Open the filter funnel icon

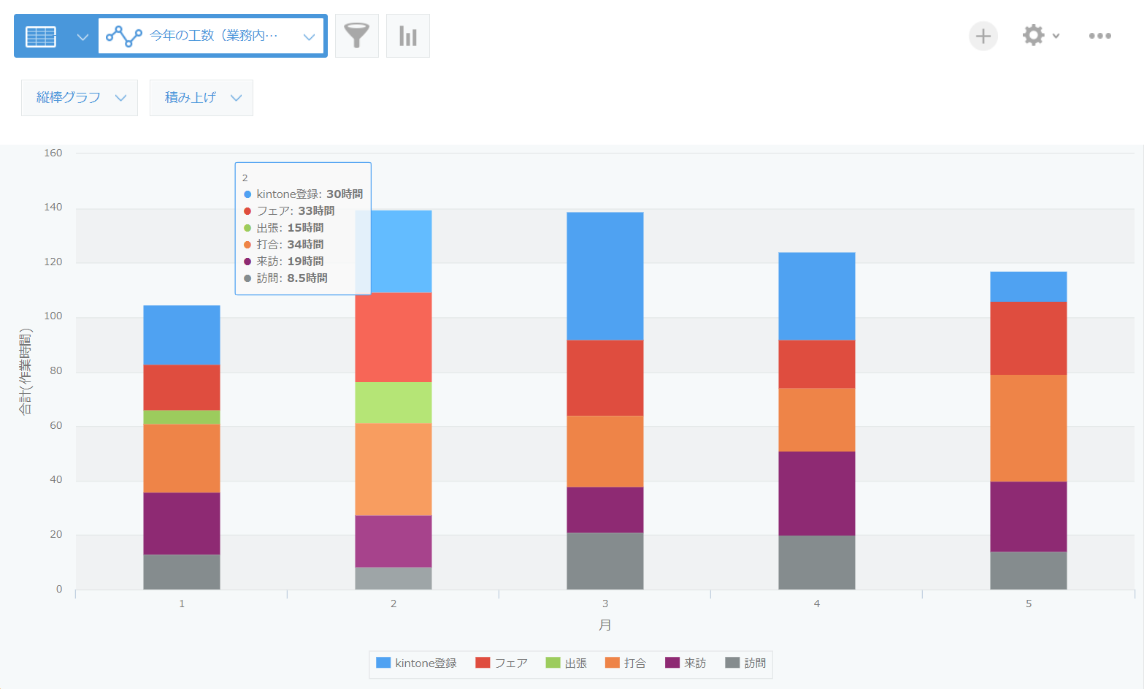click(x=356, y=36)
